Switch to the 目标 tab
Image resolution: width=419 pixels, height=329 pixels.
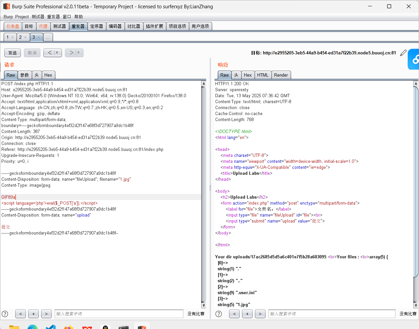point(29,26)
